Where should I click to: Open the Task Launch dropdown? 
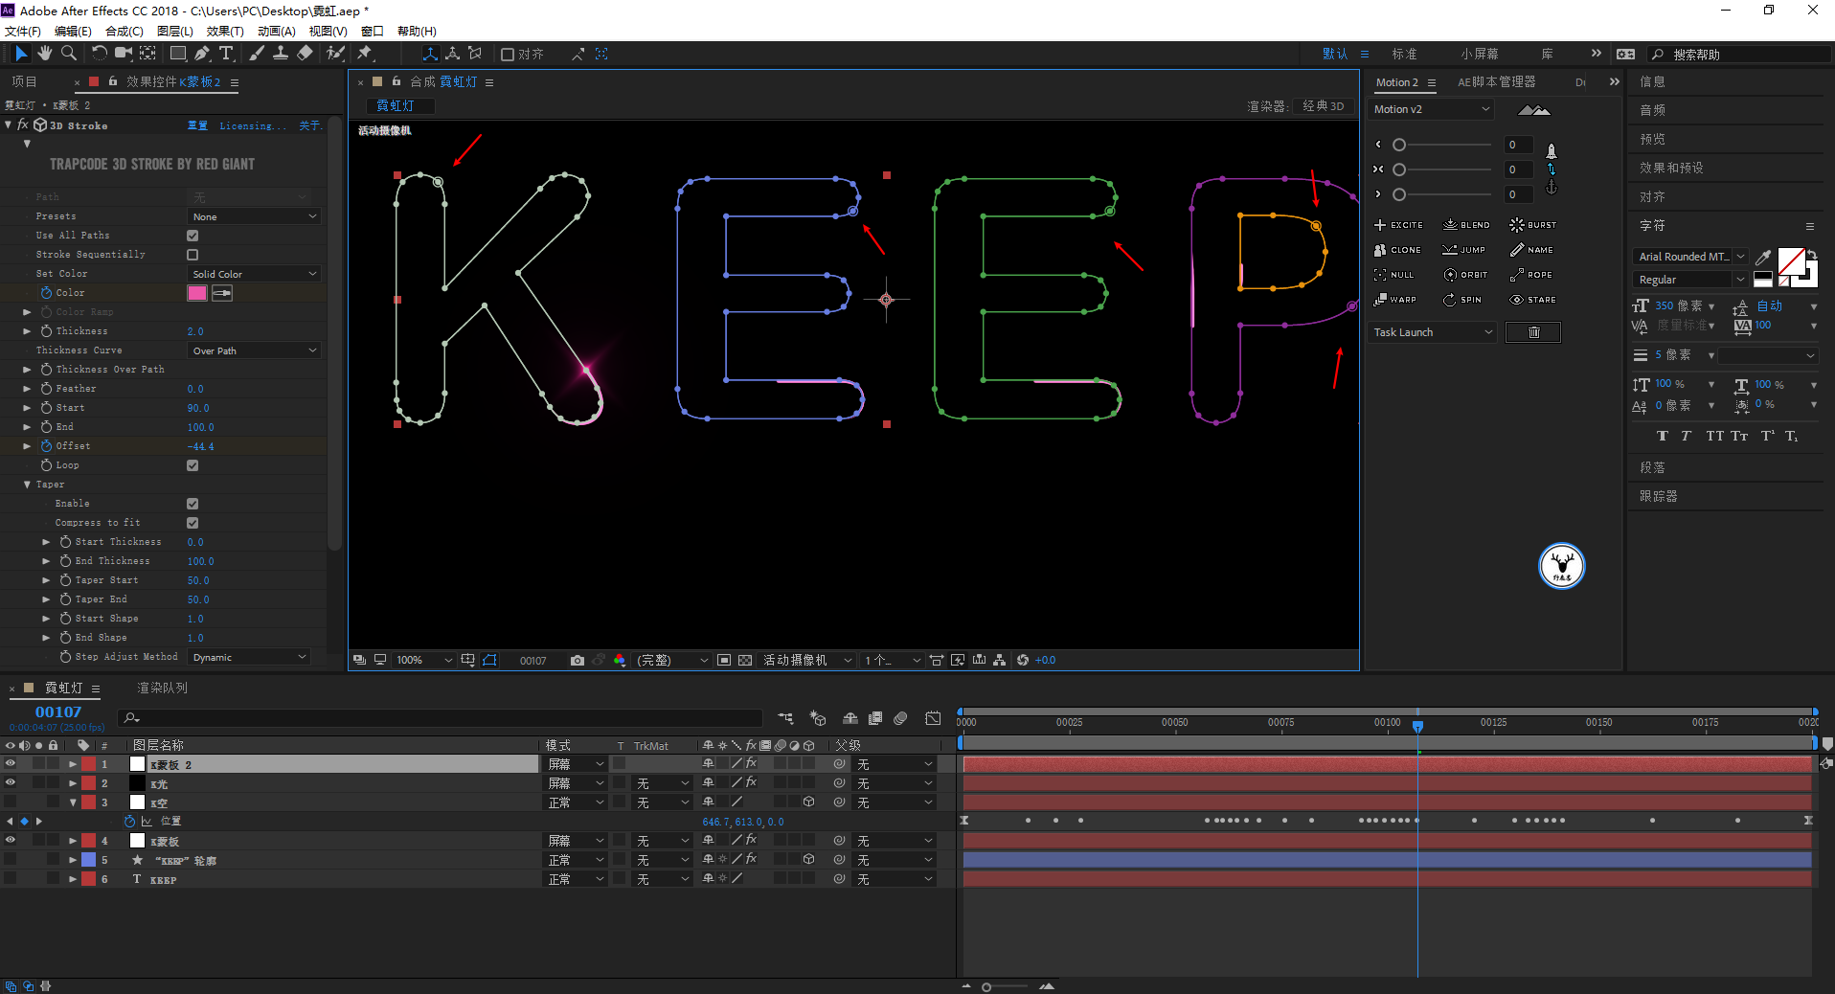coord(1432,332)
